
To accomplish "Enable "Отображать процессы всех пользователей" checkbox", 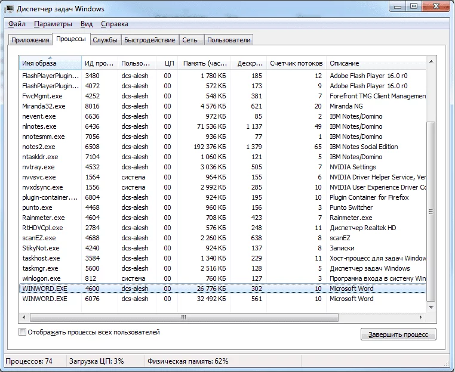I will coord(23,332).
